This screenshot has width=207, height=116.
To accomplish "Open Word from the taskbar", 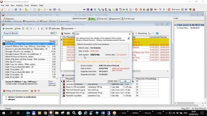I will (x=103, y=113).
